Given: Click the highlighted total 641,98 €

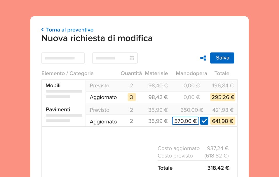Looking at the screenshot, I should (x=223, y=121).
